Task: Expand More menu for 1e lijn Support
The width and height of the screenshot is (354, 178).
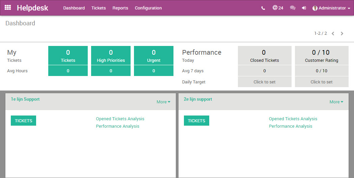Action: 163,102
